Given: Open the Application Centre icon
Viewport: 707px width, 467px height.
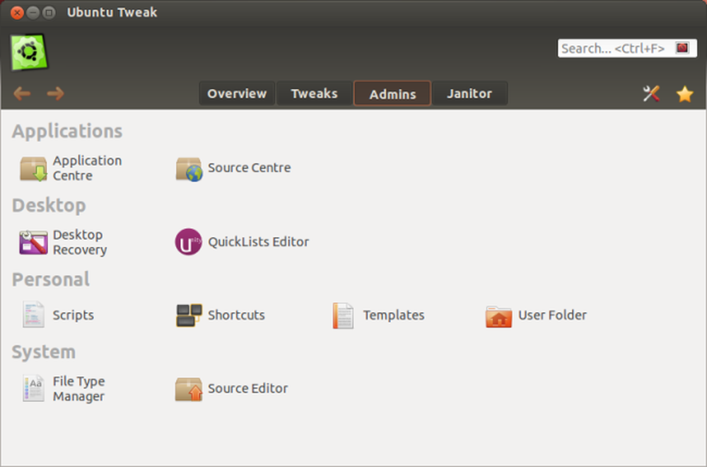Looking at the screenshot, I should point(33,168).
